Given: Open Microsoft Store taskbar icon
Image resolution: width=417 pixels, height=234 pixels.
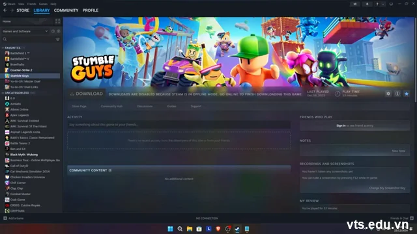Looking at the screenshot, I should tap(199, 229).
